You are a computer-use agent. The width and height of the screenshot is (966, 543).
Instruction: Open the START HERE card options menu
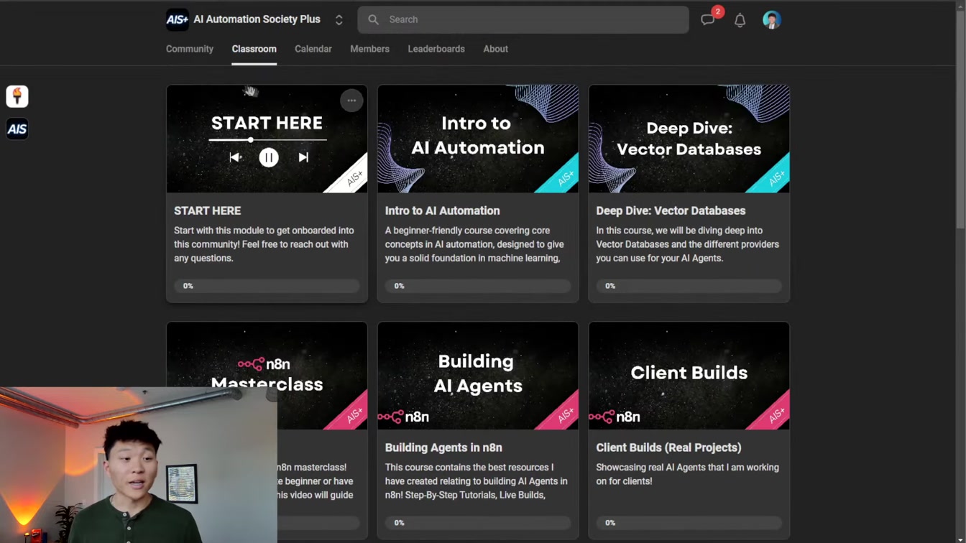[351, 101]
